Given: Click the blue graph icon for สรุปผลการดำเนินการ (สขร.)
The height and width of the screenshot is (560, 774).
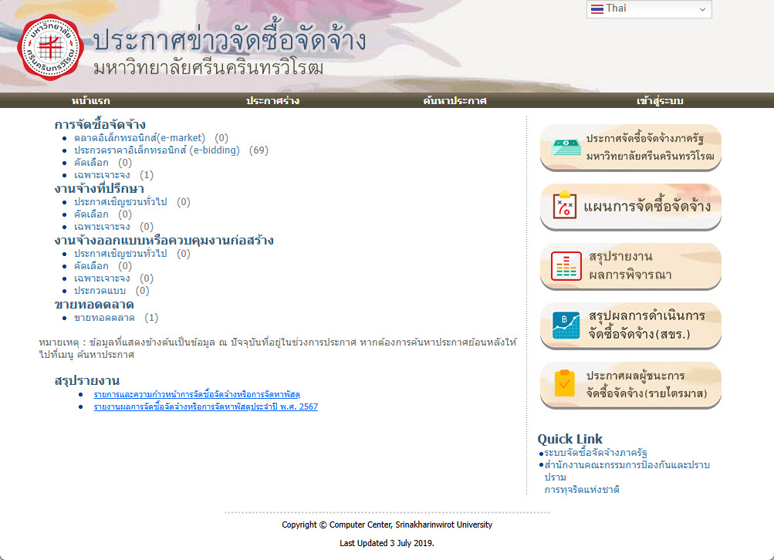Looking at the screenshot, I should point(566,326).
